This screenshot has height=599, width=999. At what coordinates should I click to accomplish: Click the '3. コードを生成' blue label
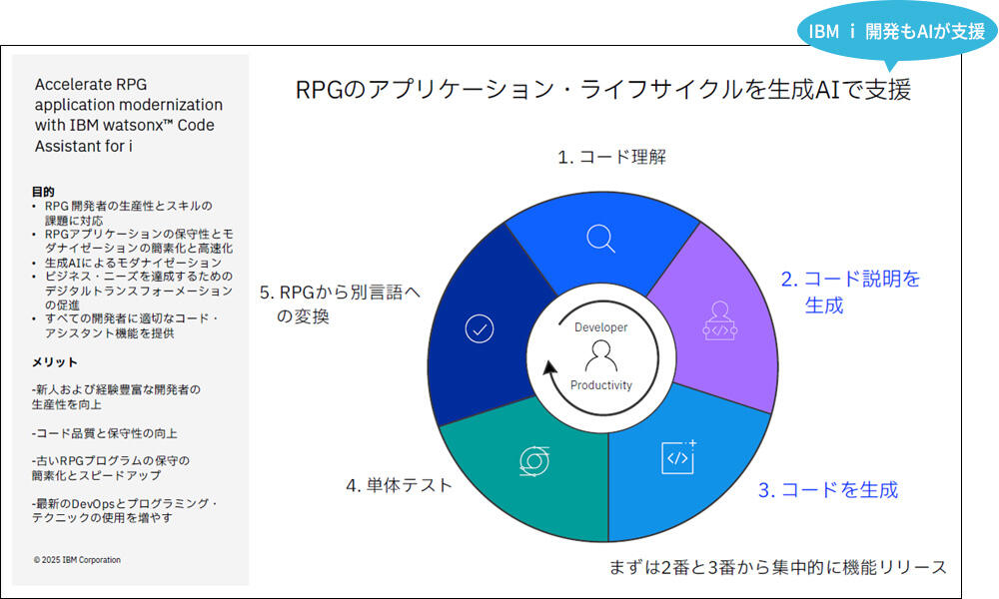tap(828, 489)
